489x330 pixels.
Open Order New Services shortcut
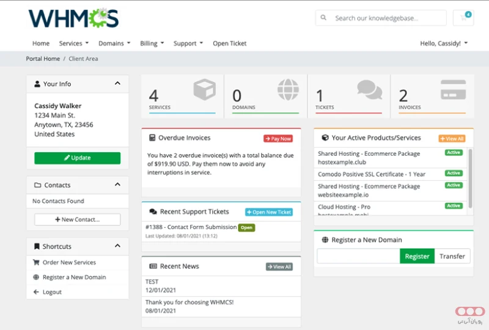pos(78,262)
